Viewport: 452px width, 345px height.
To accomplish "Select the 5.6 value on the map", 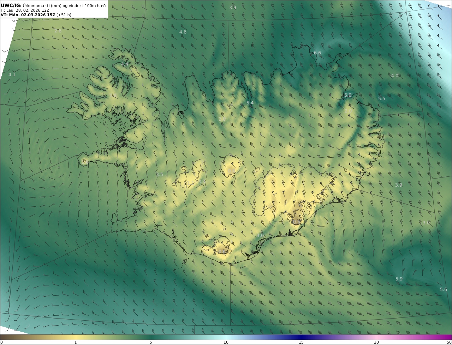I will [x=444, y=289].
